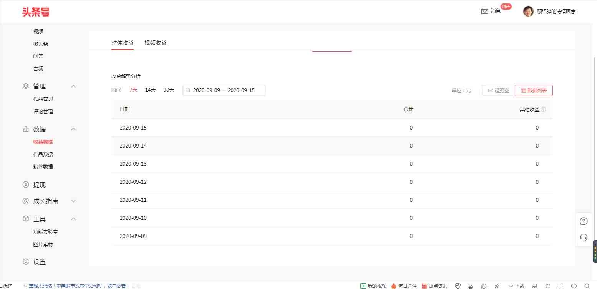The width and height of the screenshot is (597, 289).
Task: Click the magnifier zoom icon in status bar
Action: [x=587, y=286]
